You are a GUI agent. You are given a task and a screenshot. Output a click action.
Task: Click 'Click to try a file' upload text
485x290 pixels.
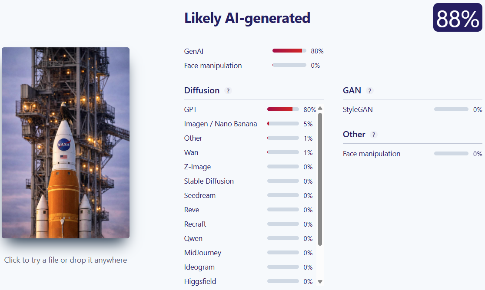click(66, 260)
